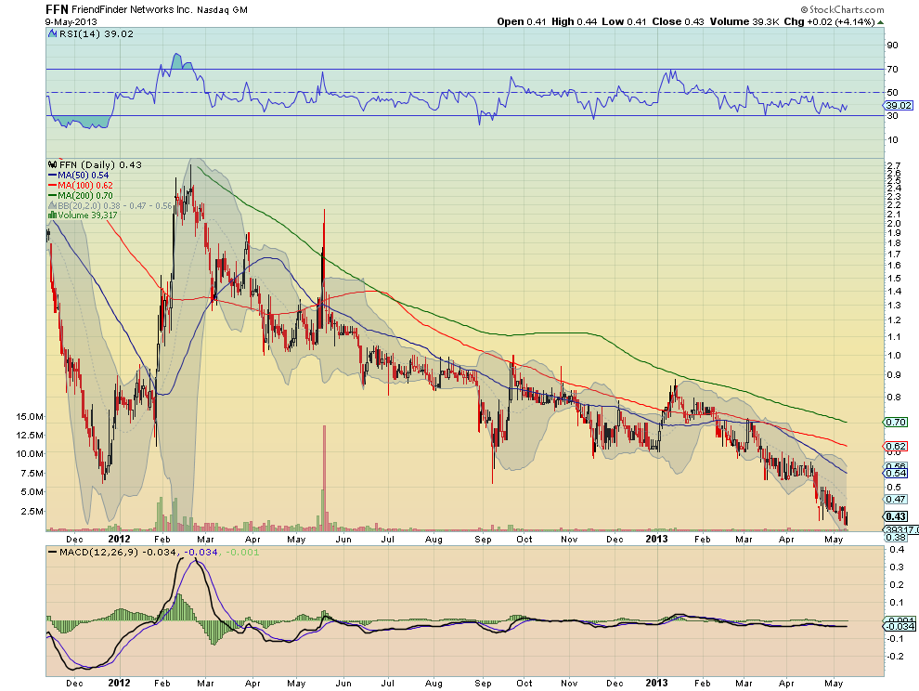Click the MA(100) 0.62 legend entry
Screen dimensions: 919x691
[x=80, y=186]
